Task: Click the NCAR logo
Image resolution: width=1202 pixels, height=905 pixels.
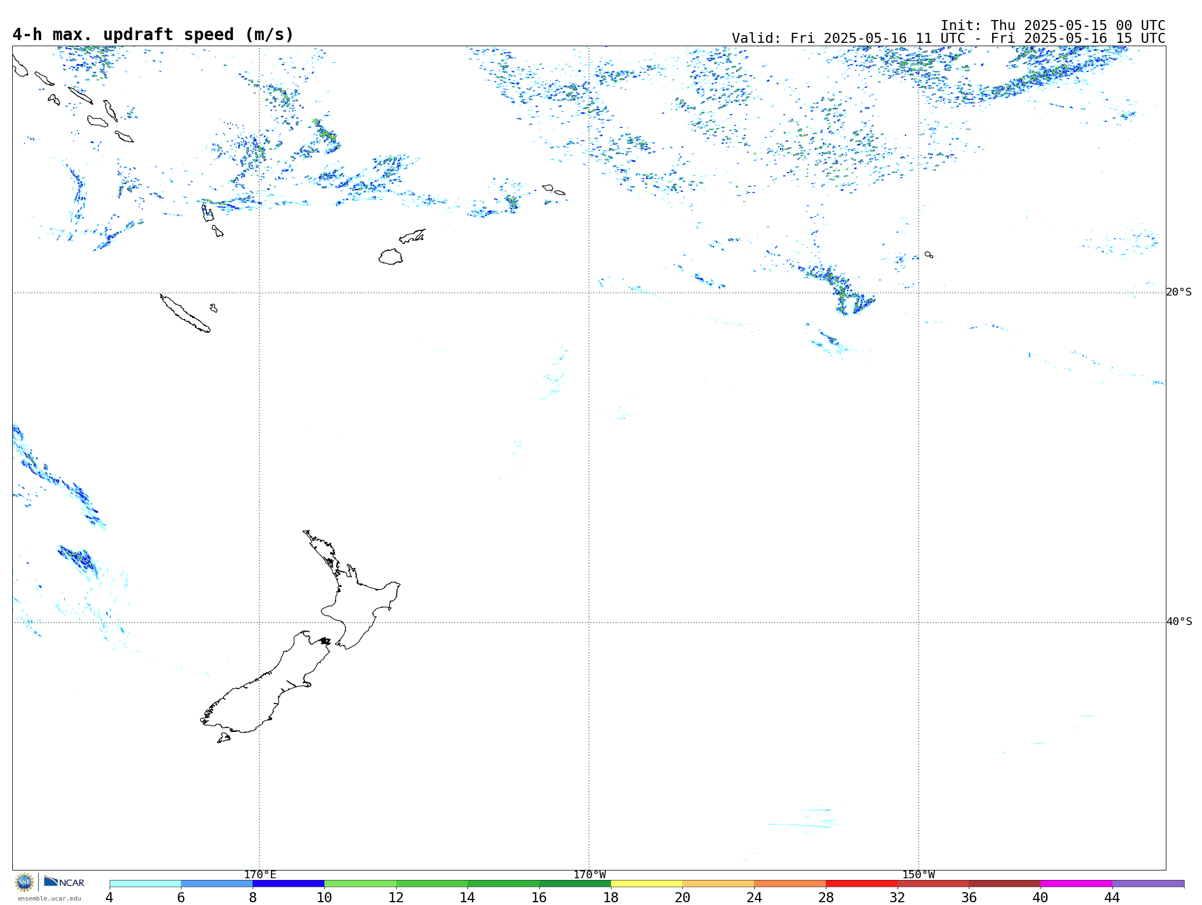Action: click(64, 882)
